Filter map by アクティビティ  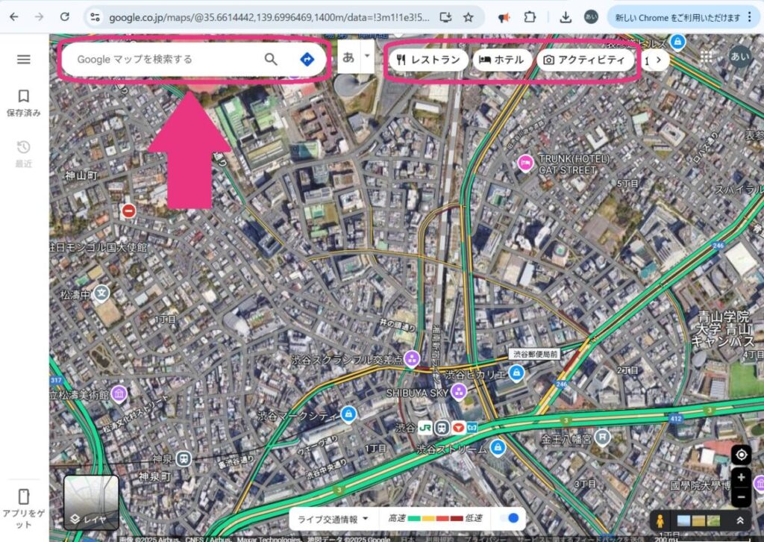point(585,60)
